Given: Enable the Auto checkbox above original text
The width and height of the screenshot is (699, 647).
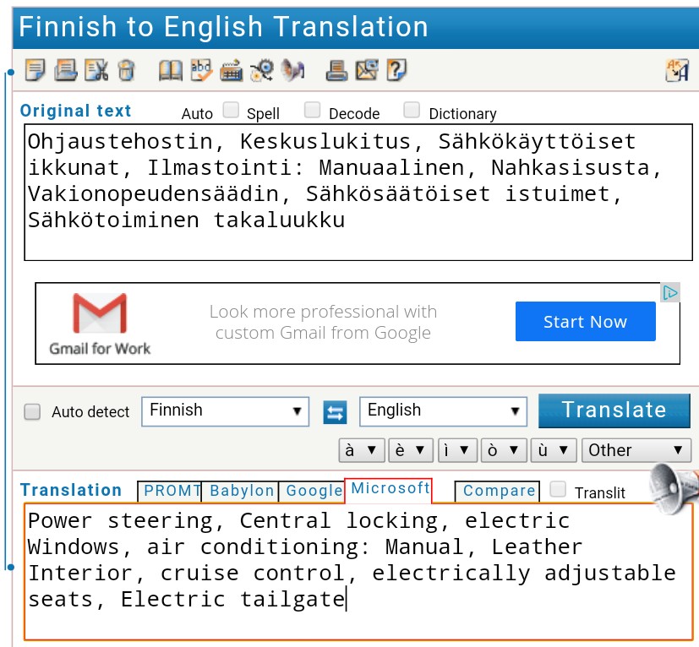Looking at the screenshot, I should click(x=231, y=110).
